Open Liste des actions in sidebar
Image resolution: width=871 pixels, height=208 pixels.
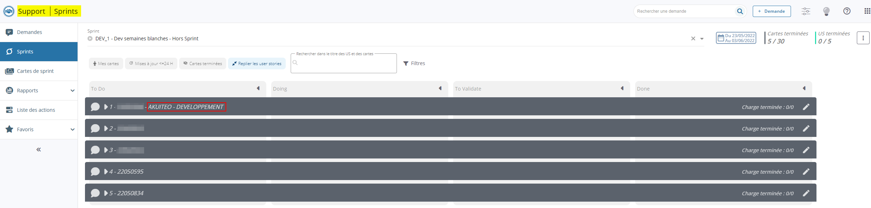click(36, 110)
